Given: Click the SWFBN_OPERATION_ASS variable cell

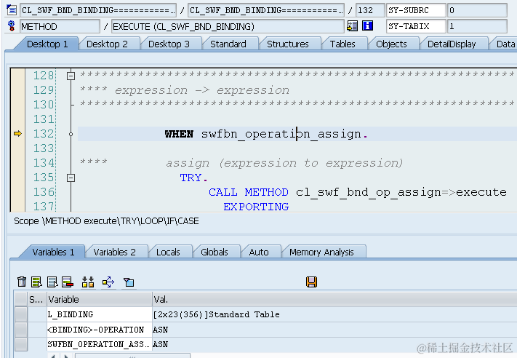Looking at the screenshot, I should pyautogui.click(x=99, y=344).
